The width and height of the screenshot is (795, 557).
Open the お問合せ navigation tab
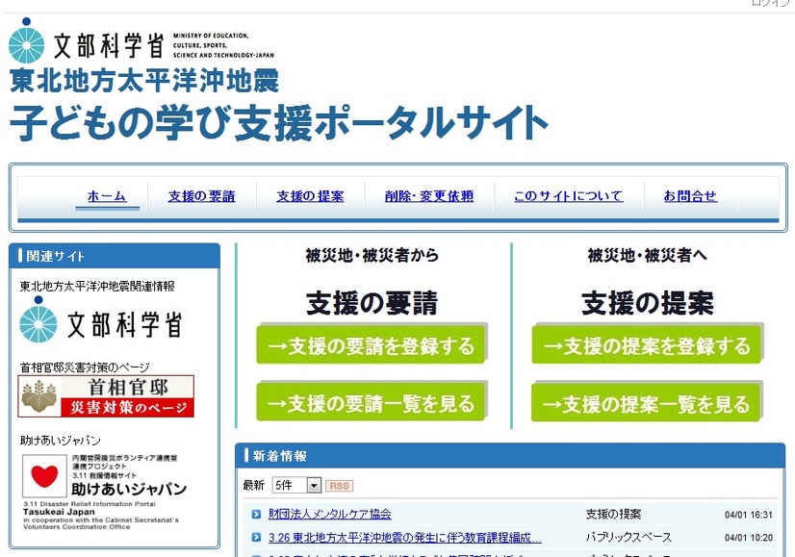tap(690, 196)
